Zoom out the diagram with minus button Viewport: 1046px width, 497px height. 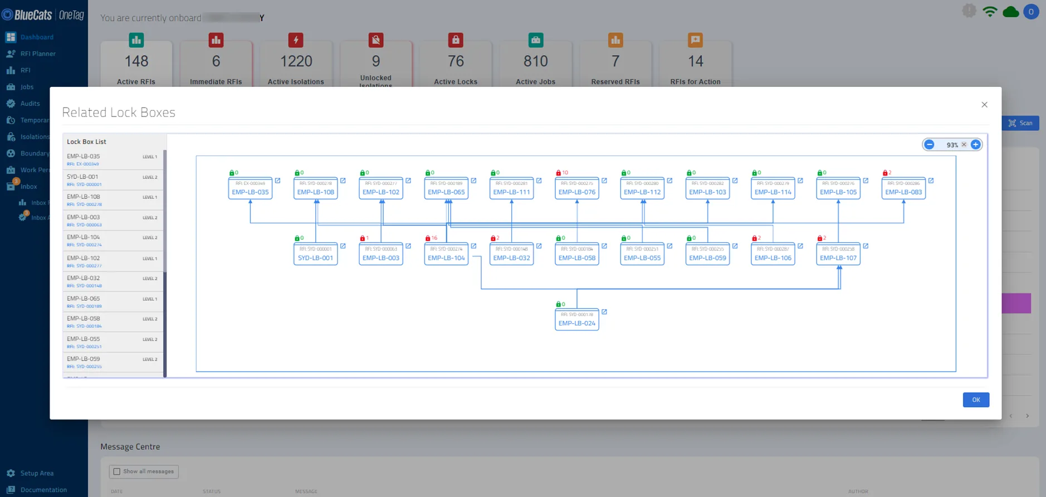[x=929, y=145]
